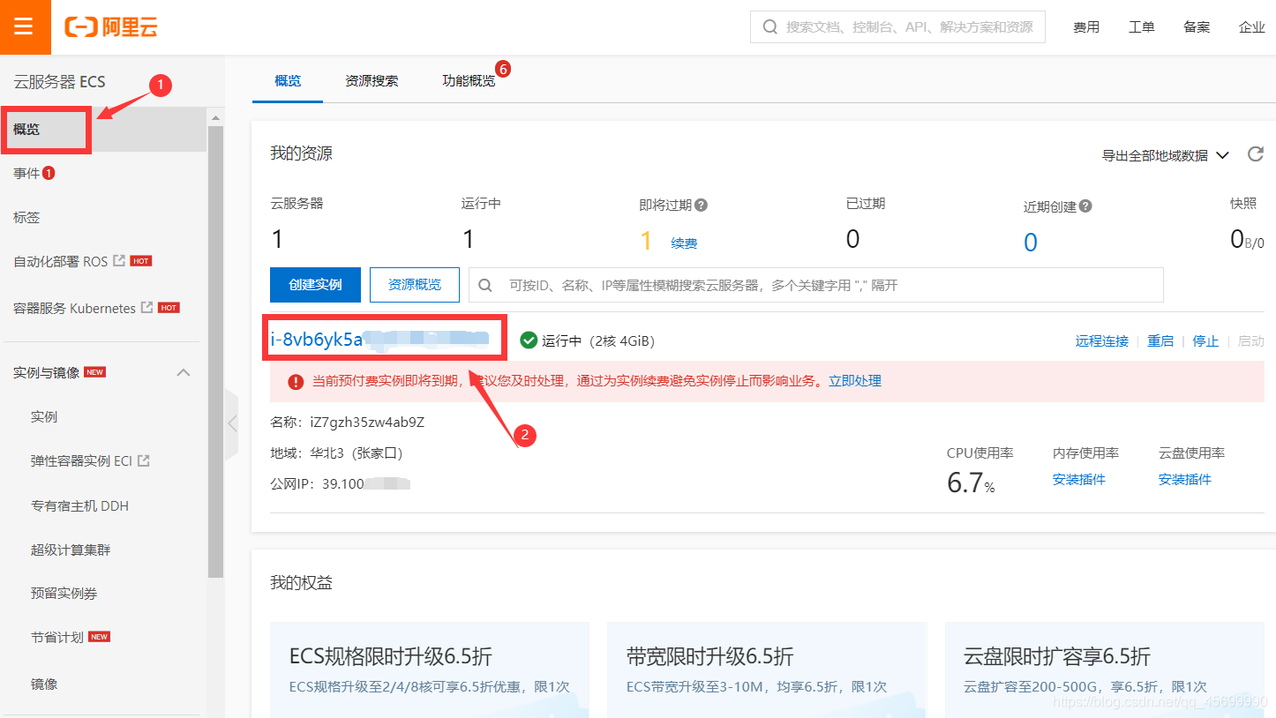This screenshot has width=1276, height=718.
Task: Switch to the 功能概览 tab
Action: tap(469, 80)
